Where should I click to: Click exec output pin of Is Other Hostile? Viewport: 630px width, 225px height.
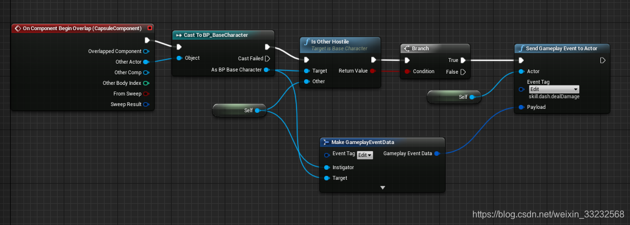click(x=373, y=60)
